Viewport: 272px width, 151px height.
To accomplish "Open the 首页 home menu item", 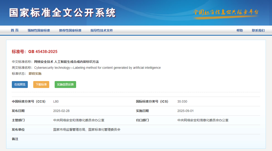I will [x=15, y=31].
